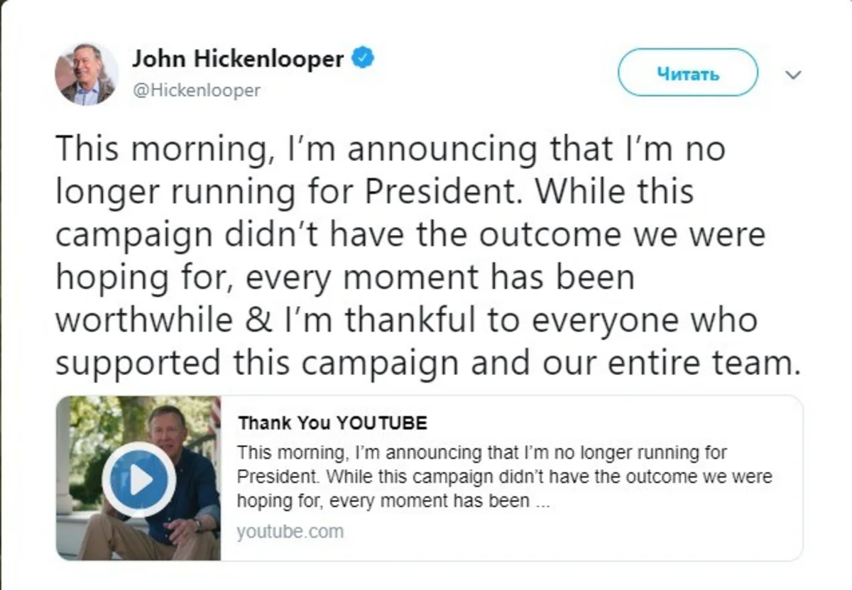This screenshot has width=852, height=590.
Task: Click the John Hickenlooper display name
Action: tap(238, 58)
